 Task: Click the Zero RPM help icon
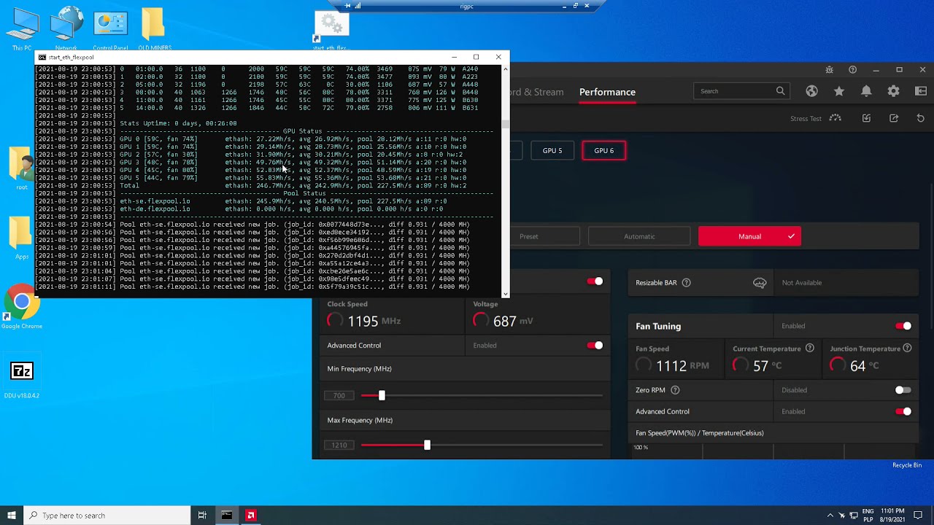tap(675, 390)
